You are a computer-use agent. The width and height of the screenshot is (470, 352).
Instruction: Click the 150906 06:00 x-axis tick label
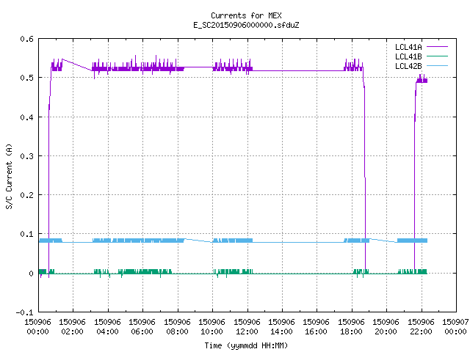pos(142,327)
